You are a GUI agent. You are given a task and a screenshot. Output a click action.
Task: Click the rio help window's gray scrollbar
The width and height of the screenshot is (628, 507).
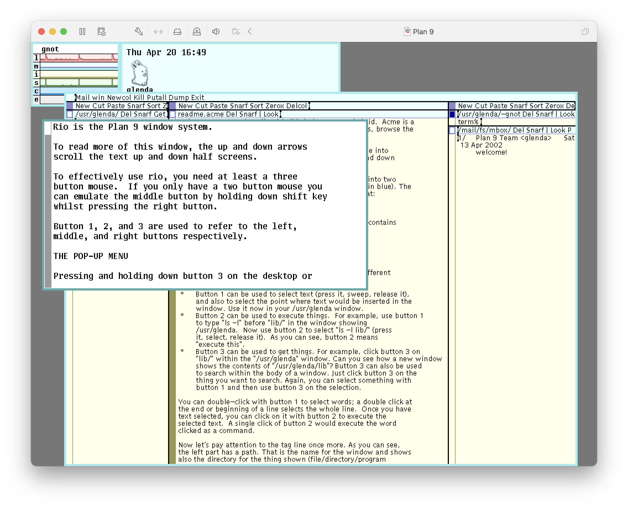pos(48,211)
